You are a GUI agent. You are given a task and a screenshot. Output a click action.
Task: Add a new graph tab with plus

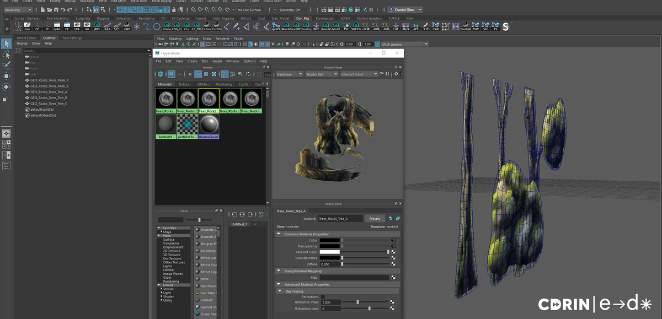255,224
